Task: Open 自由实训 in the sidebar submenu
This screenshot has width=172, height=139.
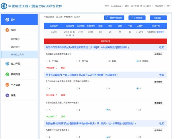Action: pos(15,39)
